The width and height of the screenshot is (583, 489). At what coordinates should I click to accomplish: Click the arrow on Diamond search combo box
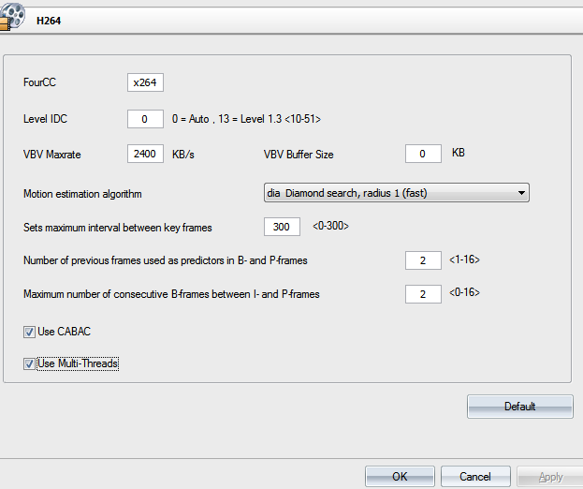pyautogui.click(x=521, y=193)
